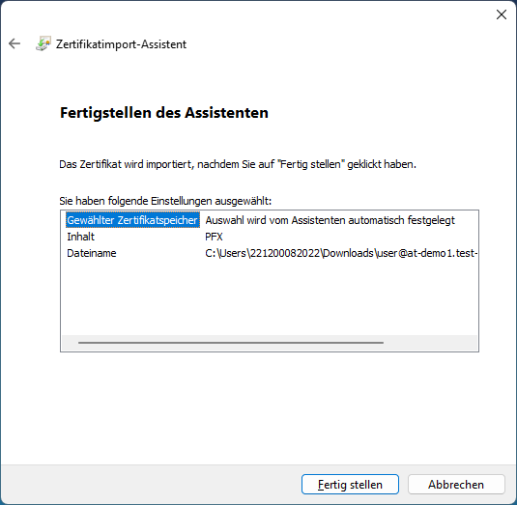Viewport: 517px width, 505px height.
Task: Click the certificate import wizard icon
Action: tap(43, 43)
